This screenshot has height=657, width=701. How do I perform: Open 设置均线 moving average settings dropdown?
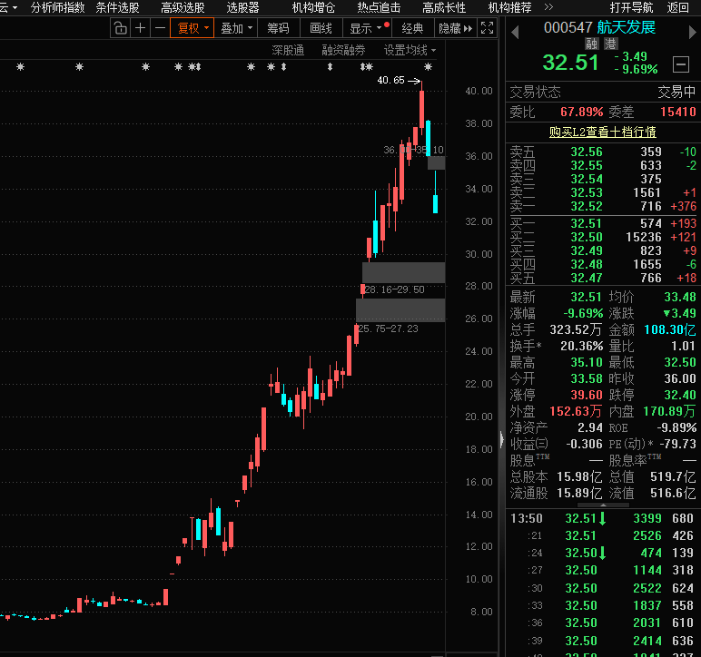pos(410,50)
